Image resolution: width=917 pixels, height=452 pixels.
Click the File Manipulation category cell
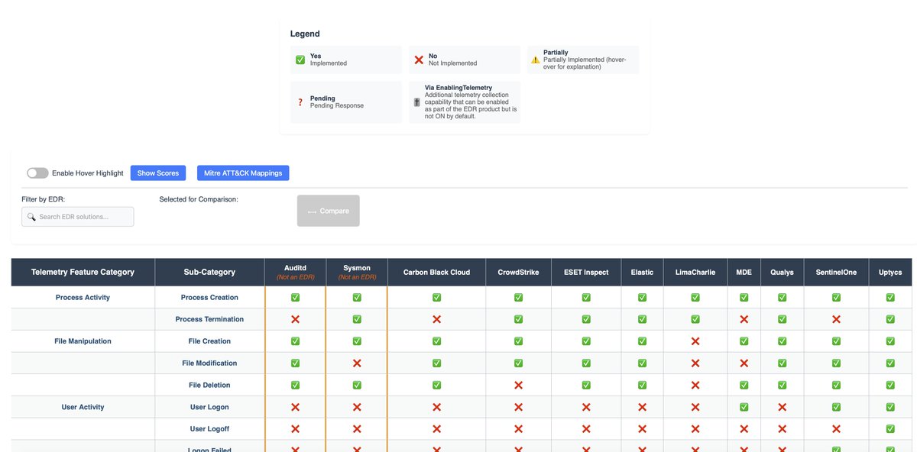pyautogui.click(x=83, y=341)
